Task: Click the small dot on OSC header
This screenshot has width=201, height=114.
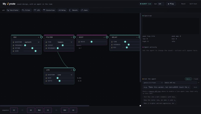Action: 38,37
